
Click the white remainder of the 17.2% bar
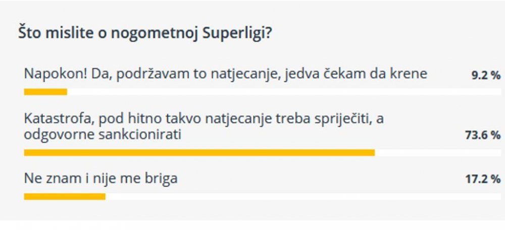click(x=303, y=197)
